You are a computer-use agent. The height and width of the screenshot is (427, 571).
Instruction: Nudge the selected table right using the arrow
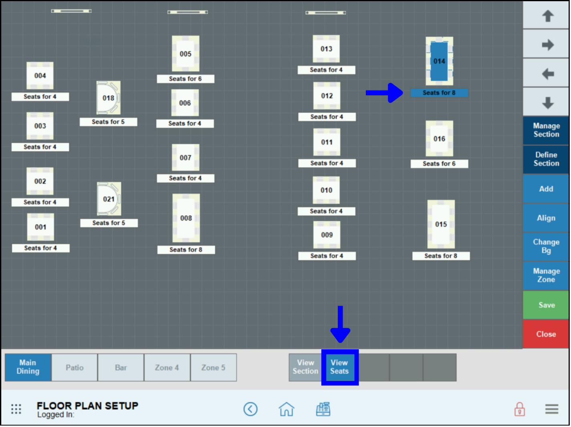546,44
